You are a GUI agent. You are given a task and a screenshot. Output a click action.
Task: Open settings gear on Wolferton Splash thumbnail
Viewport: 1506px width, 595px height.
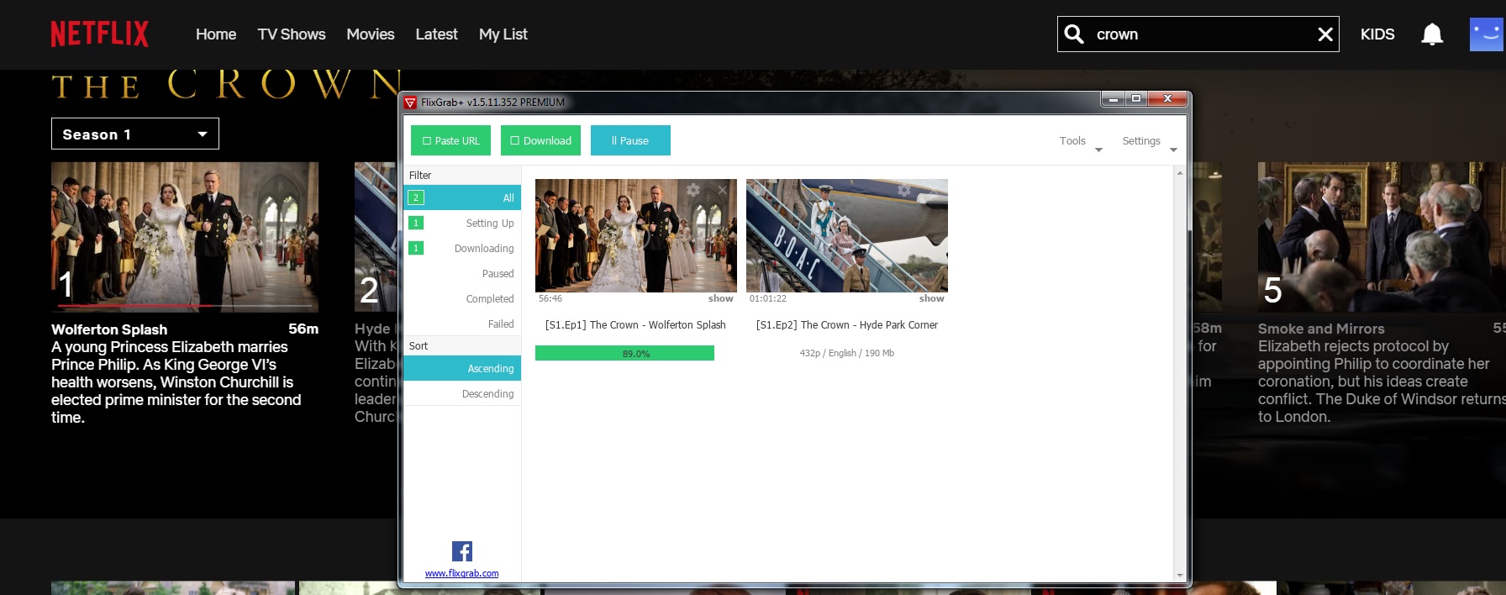693,191
